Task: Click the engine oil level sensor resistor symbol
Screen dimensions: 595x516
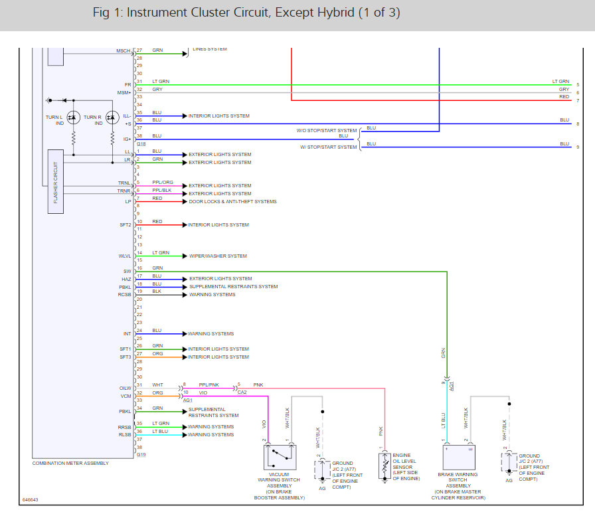Action: (x=384, y=466)
